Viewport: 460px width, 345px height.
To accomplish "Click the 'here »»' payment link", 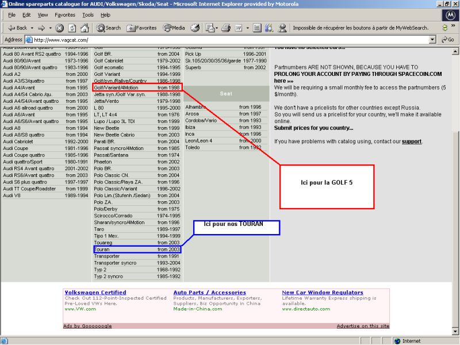I will tap(283, 80).
